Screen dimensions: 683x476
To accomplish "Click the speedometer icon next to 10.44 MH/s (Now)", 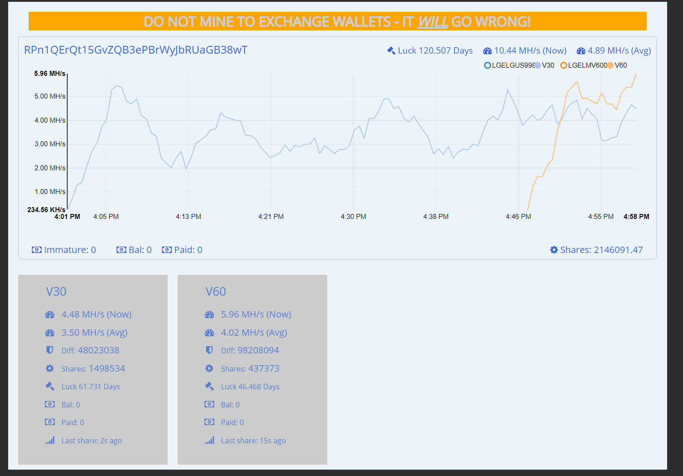I will 488,51.
